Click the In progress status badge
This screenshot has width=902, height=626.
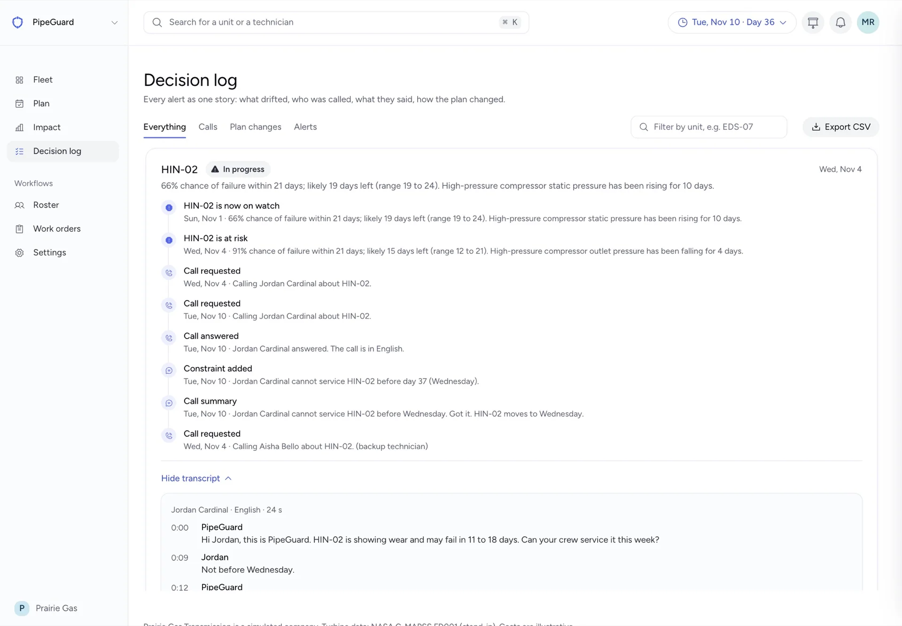point(238,169)
